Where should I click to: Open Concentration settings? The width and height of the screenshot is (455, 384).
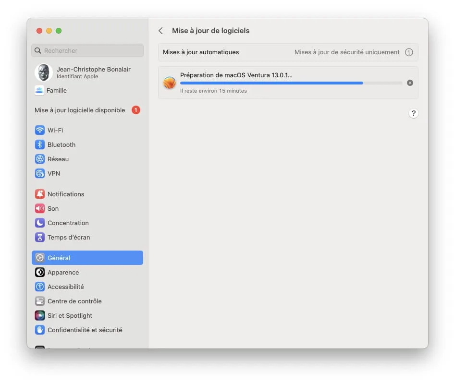coord(40,223)
